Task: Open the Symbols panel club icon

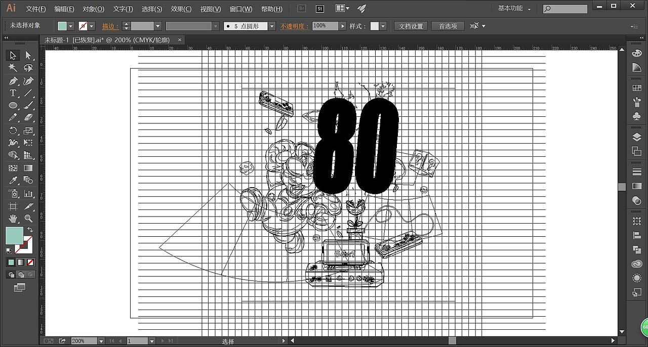Action: coord(637,116)
